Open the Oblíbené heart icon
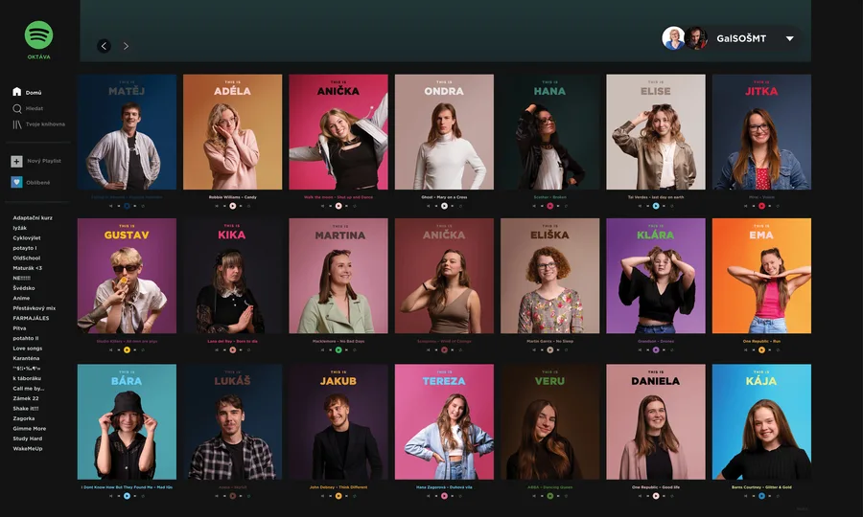The image size is (863, 517). [x=16, y=182]
